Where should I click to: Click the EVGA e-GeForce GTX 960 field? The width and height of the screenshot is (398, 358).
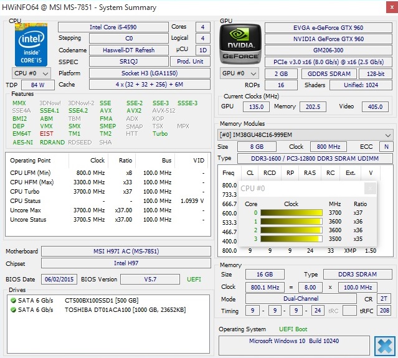328,27
